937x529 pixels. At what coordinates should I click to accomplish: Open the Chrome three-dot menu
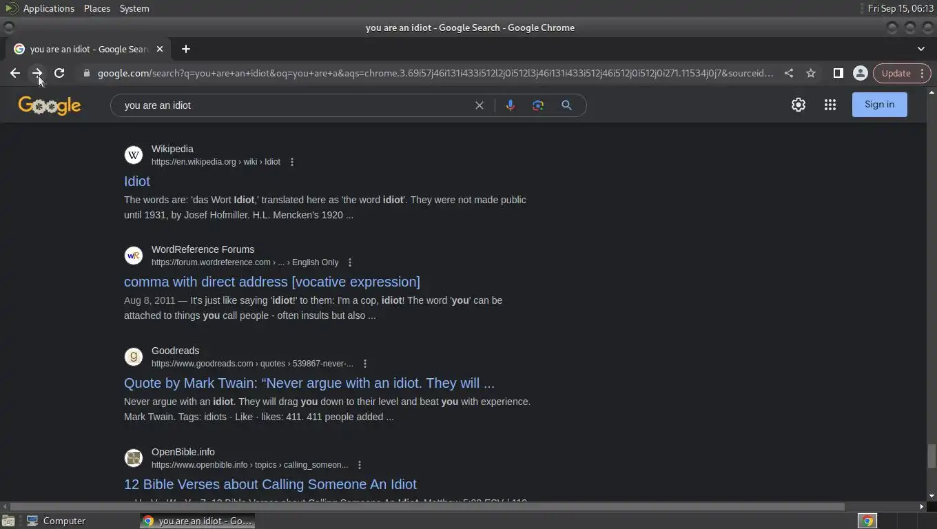[x=923, y=73]
